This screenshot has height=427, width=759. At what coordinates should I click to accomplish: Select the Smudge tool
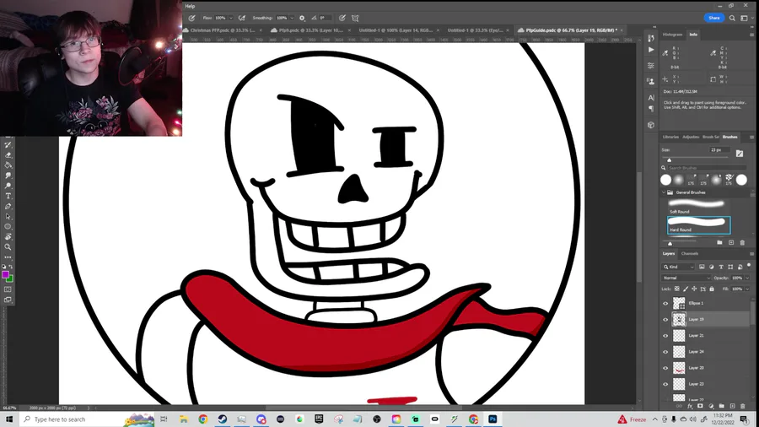pyautogui.click(x=8, y=176)
